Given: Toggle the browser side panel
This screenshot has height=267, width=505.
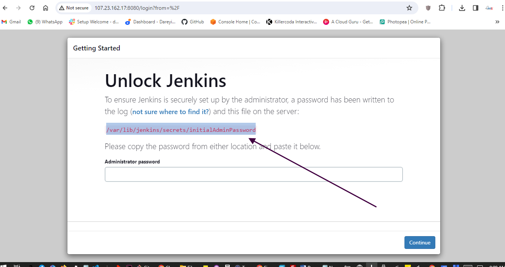Looking at the screenshot, I should [476, 8].
